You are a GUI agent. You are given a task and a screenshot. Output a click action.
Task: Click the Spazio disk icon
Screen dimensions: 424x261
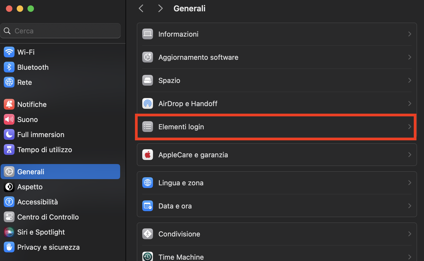tap(148, 80)
